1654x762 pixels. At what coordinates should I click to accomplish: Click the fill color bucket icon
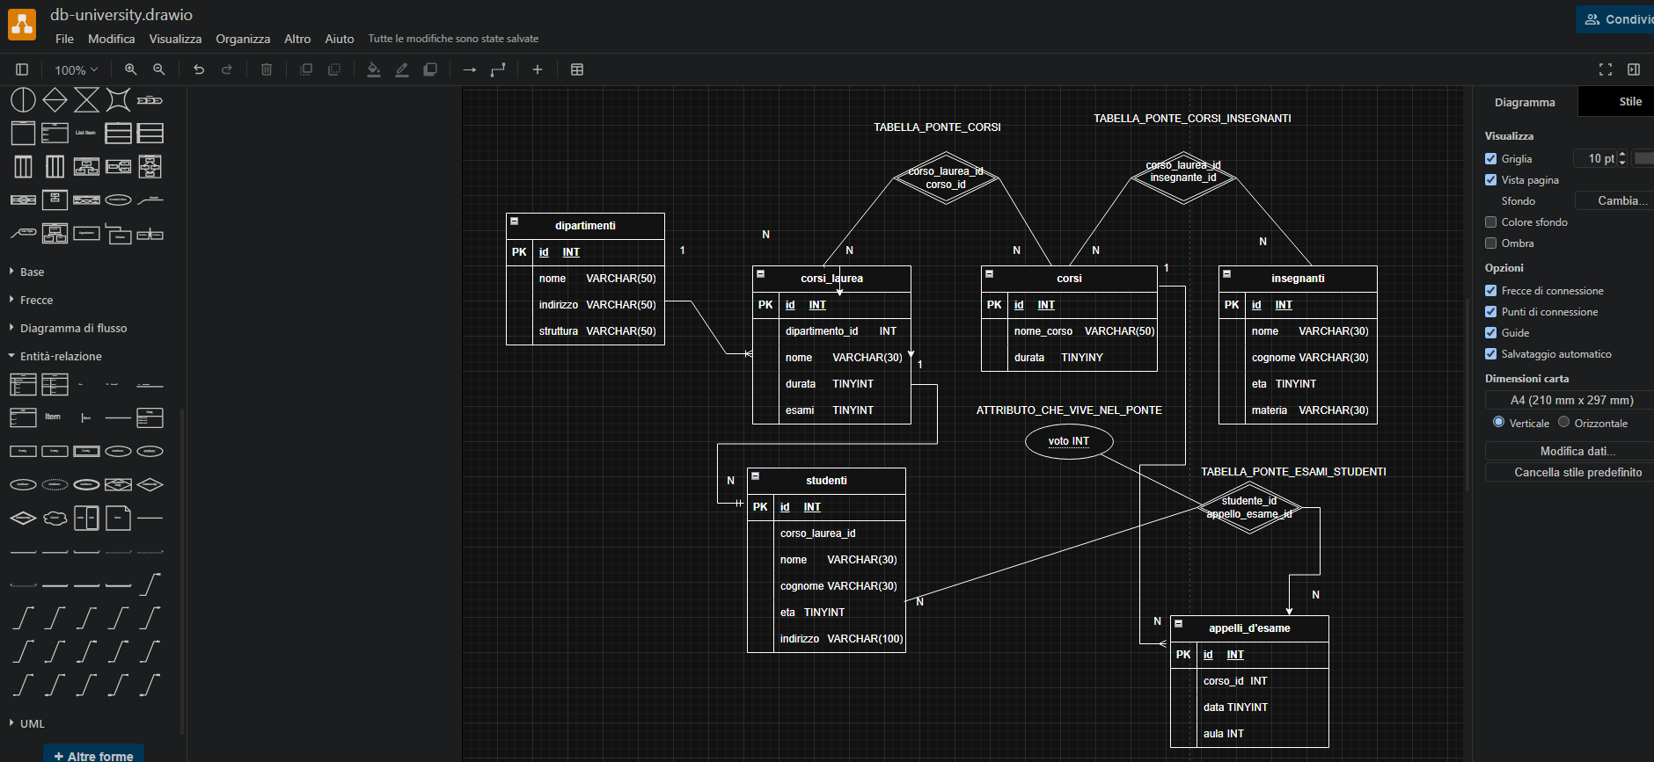click(x=374, y=69)
